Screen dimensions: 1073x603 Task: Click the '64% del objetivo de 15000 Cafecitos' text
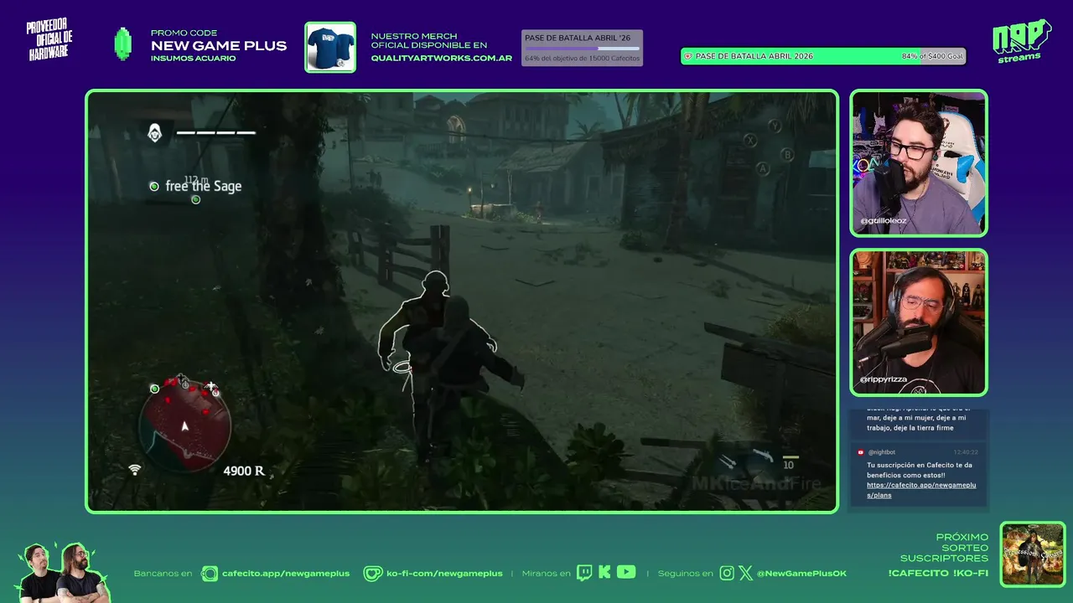point(582,59)
